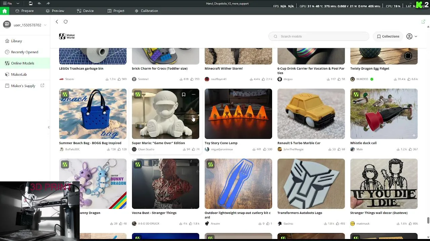
Task: Open the Whistle duck call title link
Action: (x=363, y=143)
